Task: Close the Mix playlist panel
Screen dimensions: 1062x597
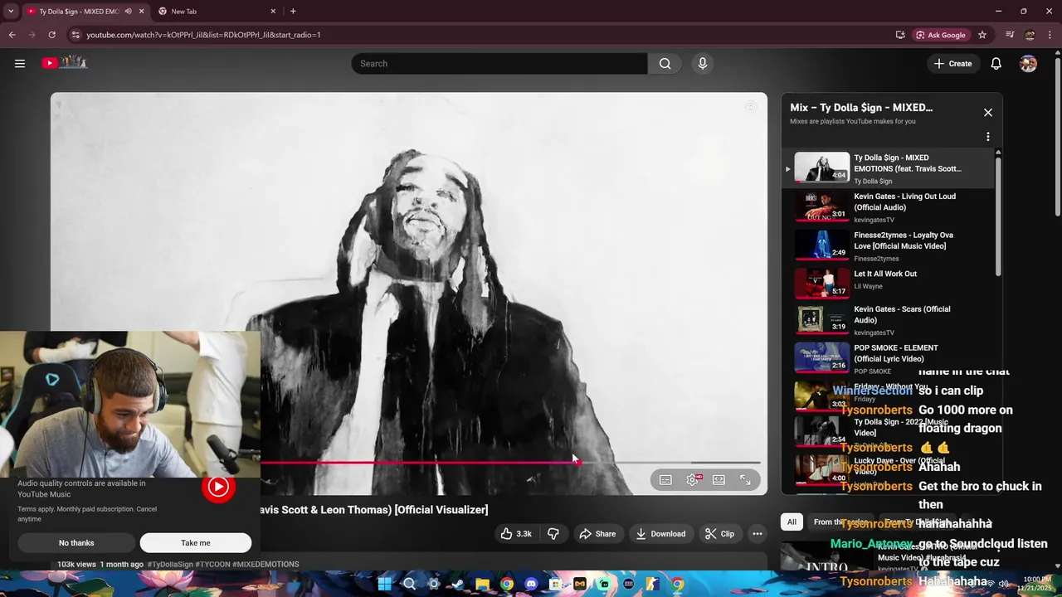Action: click(987, 112)
